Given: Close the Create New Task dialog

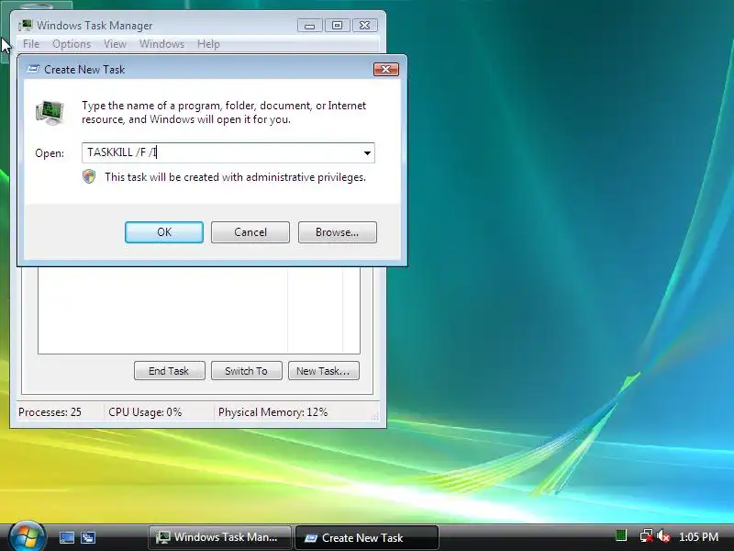Looking at the screenshot, I should click(x=385, y=70).
